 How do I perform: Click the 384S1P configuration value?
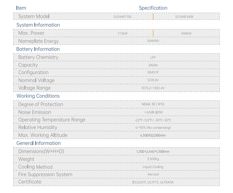click(153, 73)
